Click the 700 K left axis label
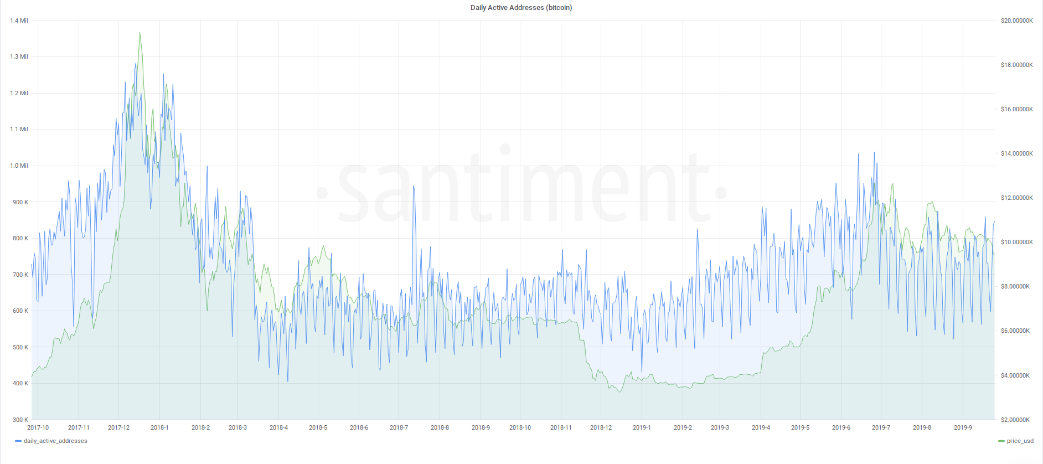 click(x=20, y=275)
